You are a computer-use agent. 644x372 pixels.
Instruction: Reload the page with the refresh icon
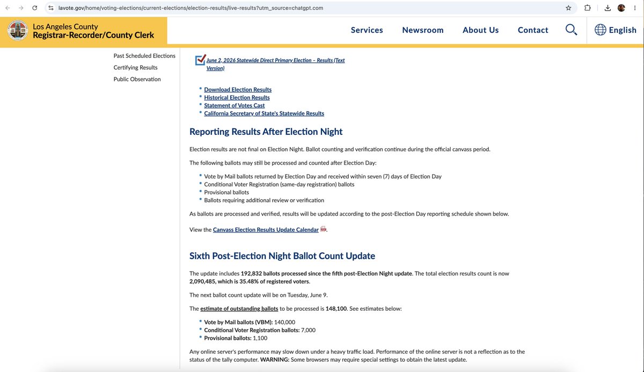(x=35, y=8)
